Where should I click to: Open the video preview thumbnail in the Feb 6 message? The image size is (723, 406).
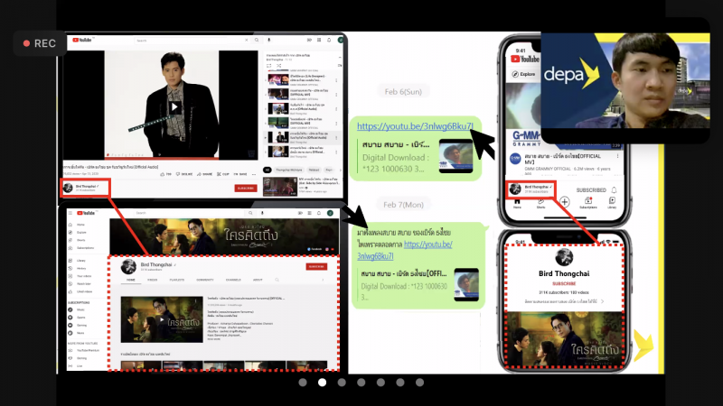[x=455, y=156]
